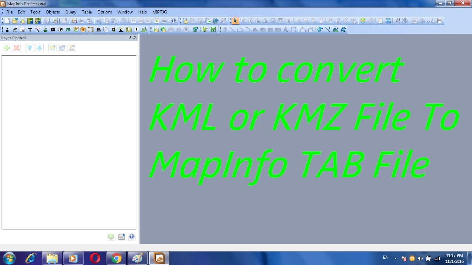Click the Text Style icon

click(x=343, y=29)
